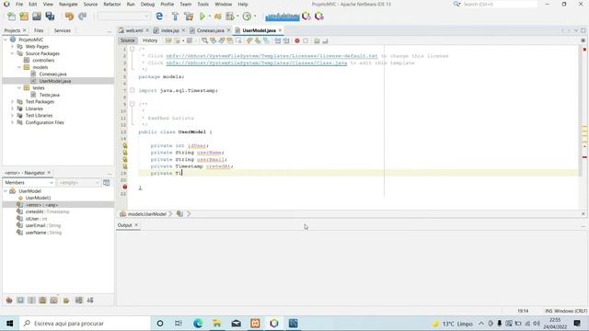
Task: Open the license-default.txt link in comment
Action: (272, 56)
